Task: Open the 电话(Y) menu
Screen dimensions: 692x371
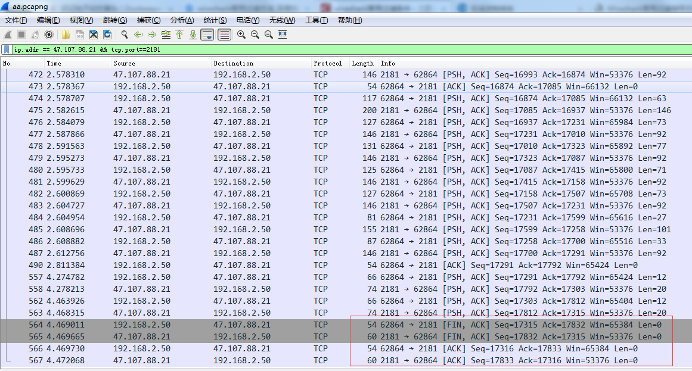Action: (248, 20)
